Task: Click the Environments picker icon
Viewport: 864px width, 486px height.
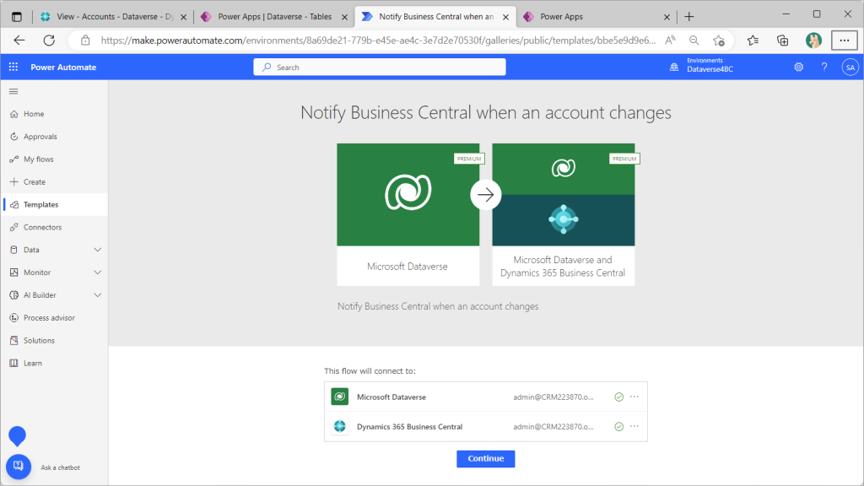Action: tap(674, 67)
